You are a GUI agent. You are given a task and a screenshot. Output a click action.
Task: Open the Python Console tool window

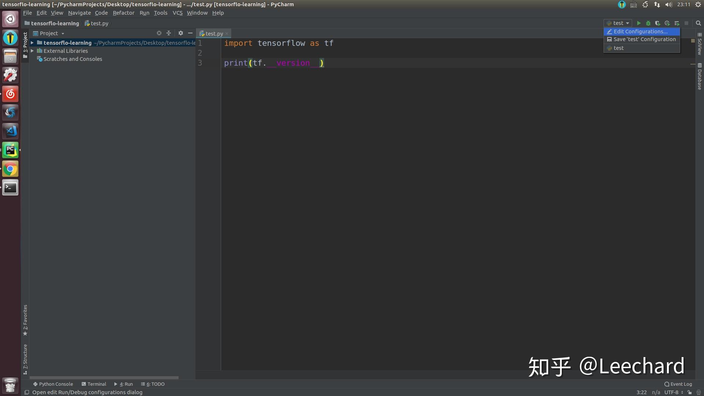tap(53, 384)
